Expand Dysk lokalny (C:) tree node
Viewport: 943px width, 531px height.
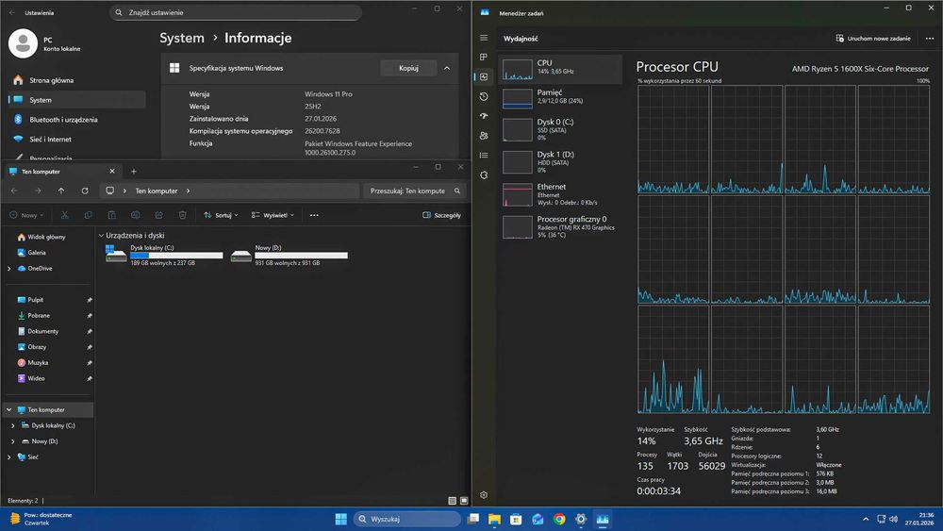[x=13, y=425]
